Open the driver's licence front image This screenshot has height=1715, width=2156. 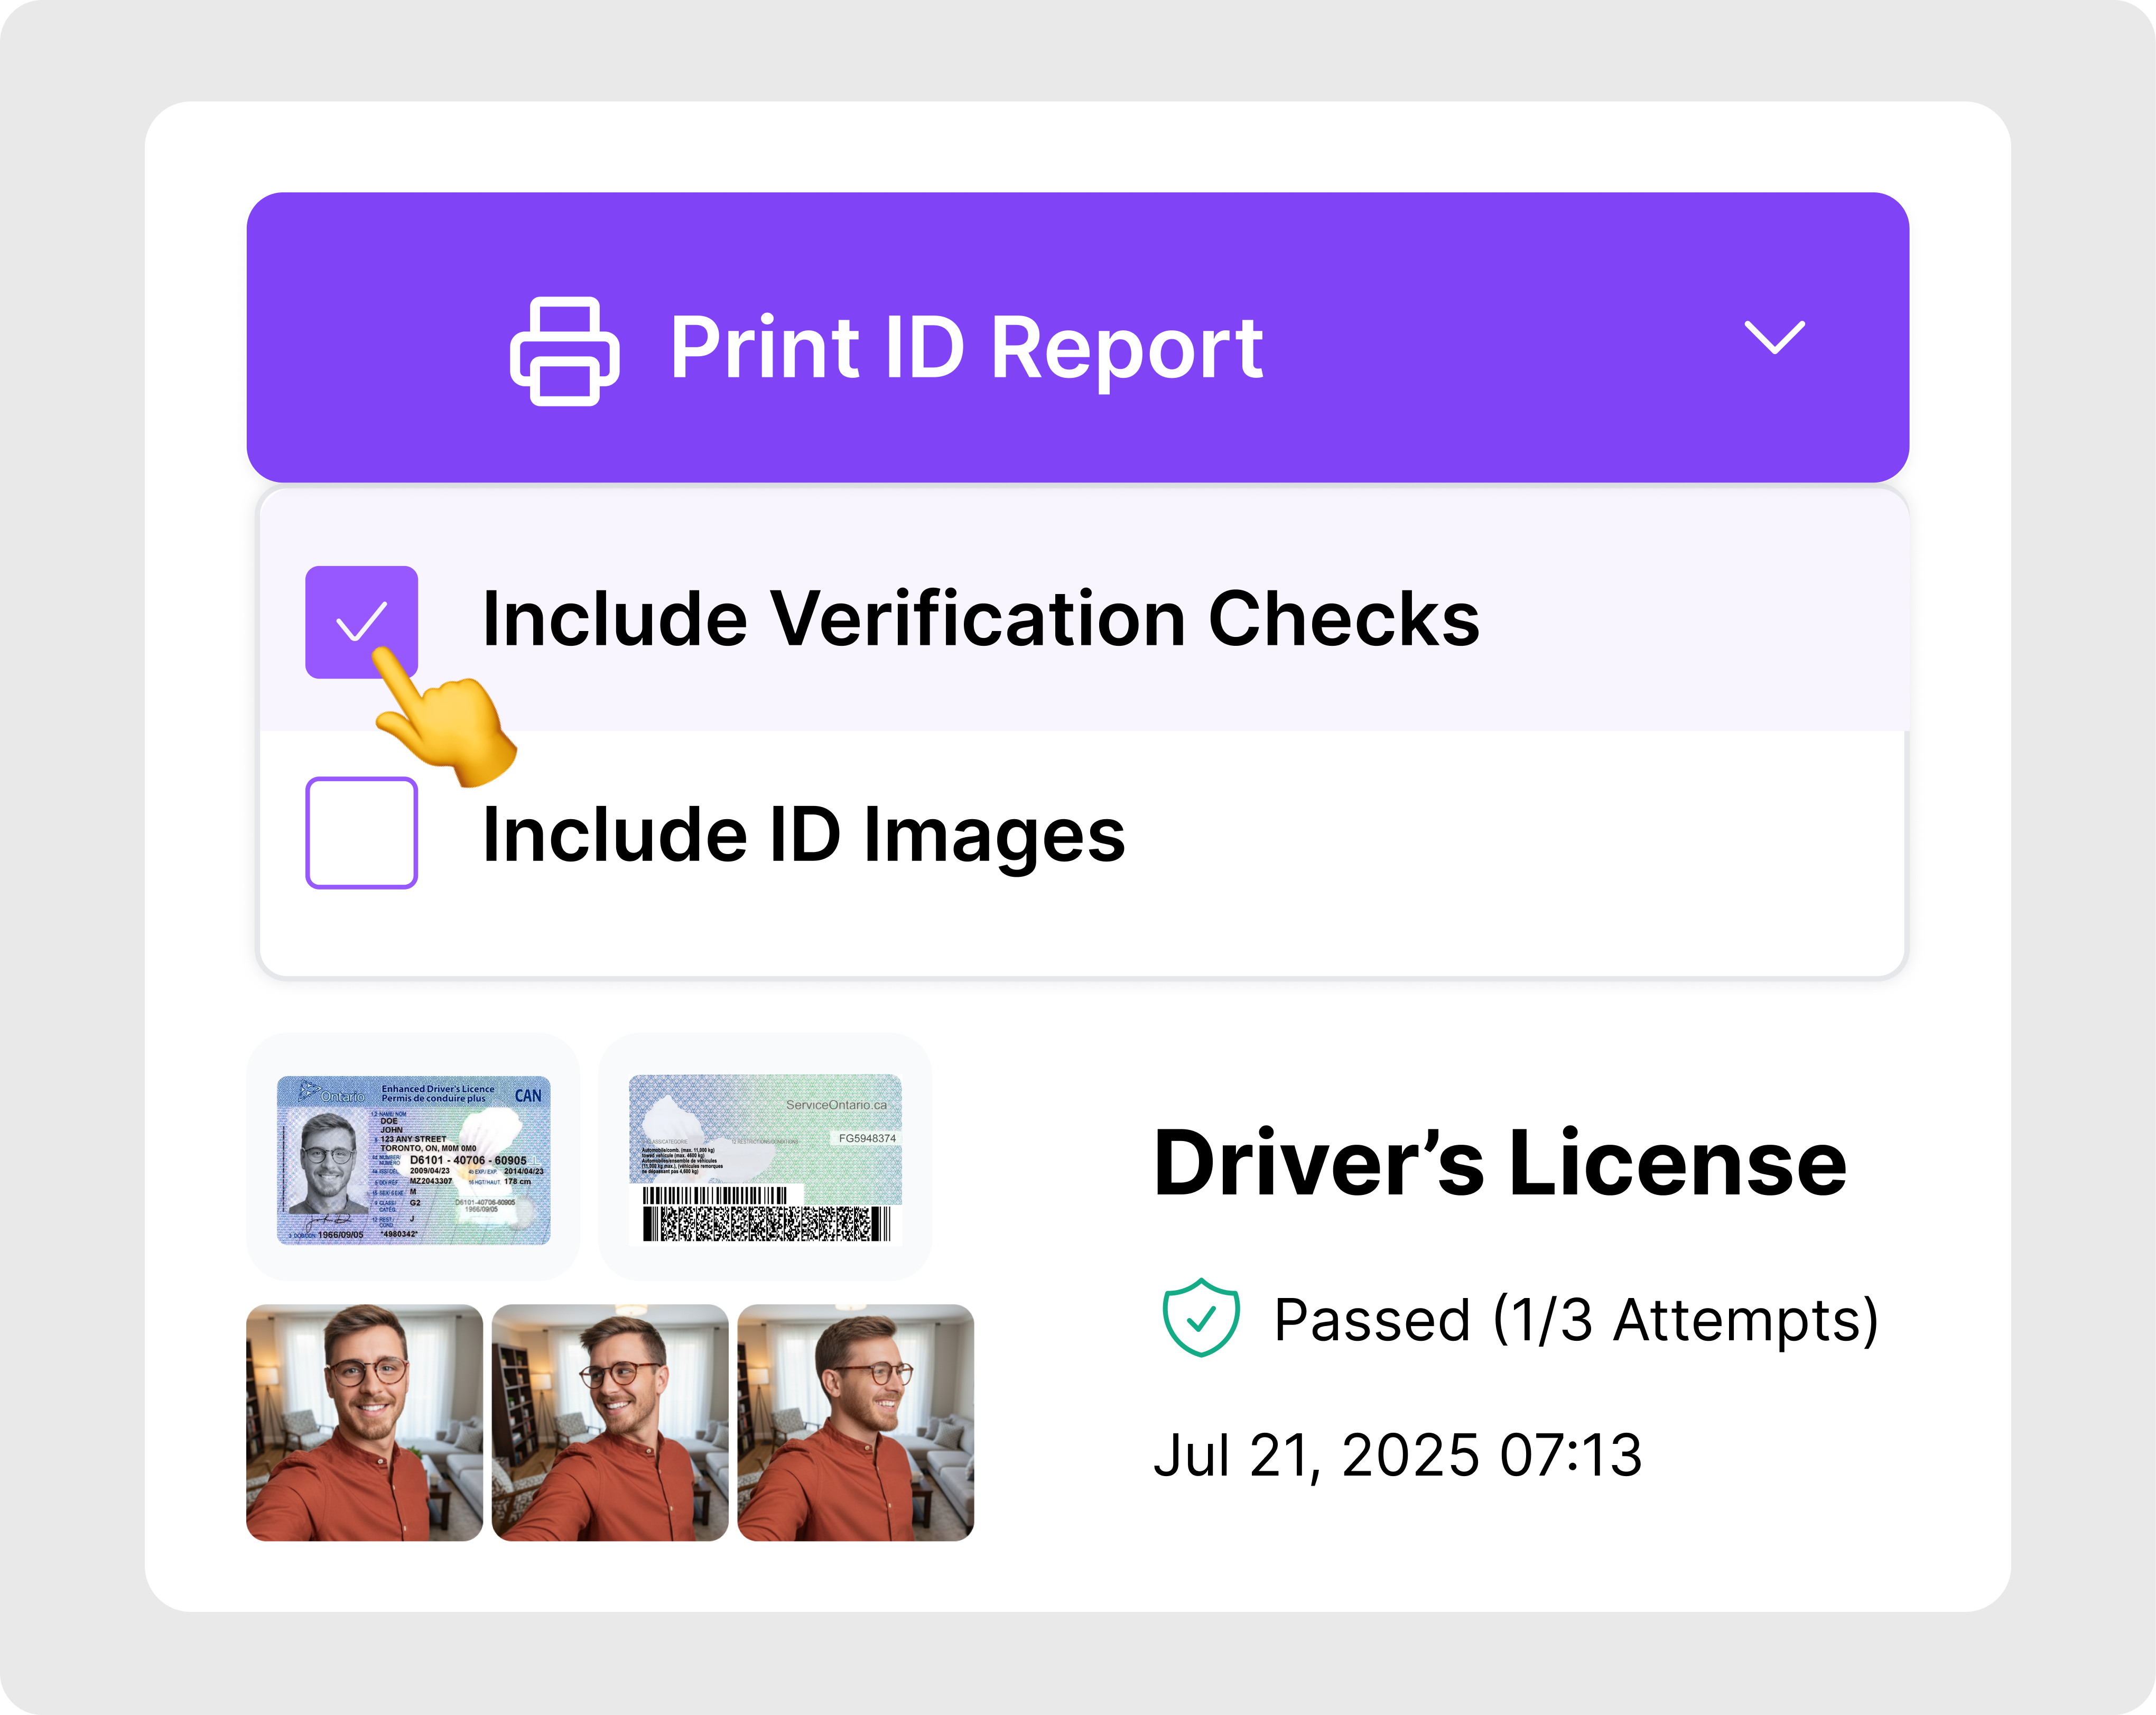tap(413, 1159)
